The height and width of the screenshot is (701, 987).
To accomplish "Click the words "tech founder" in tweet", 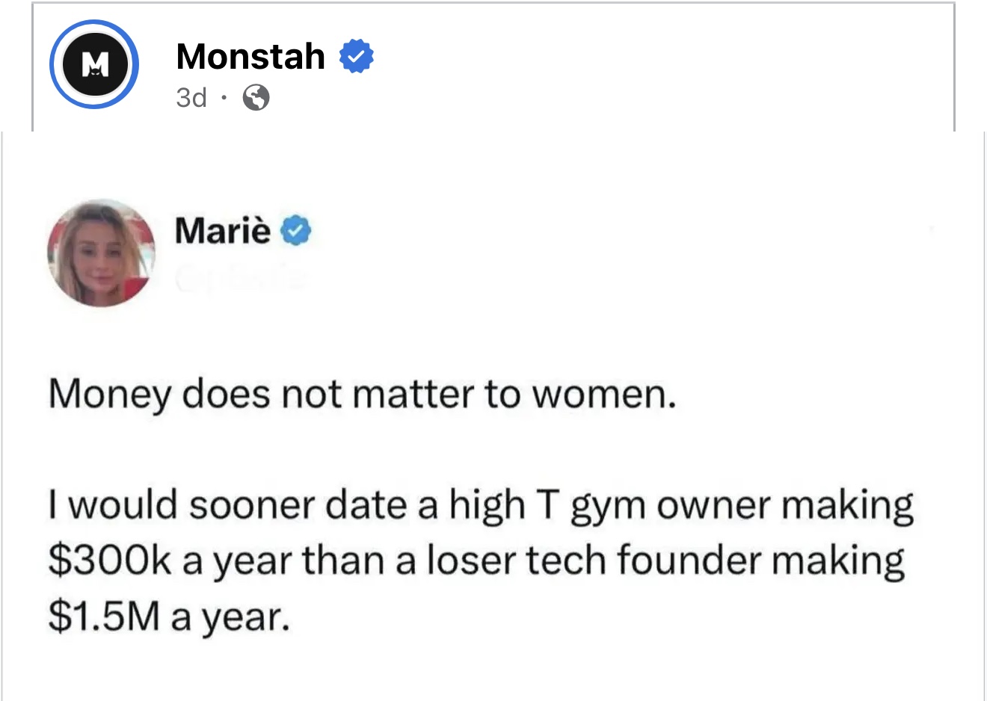I will coord(645,561).
